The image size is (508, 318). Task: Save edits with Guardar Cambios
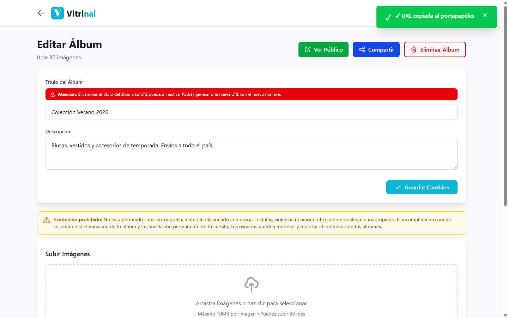click(x=422, y=187)
